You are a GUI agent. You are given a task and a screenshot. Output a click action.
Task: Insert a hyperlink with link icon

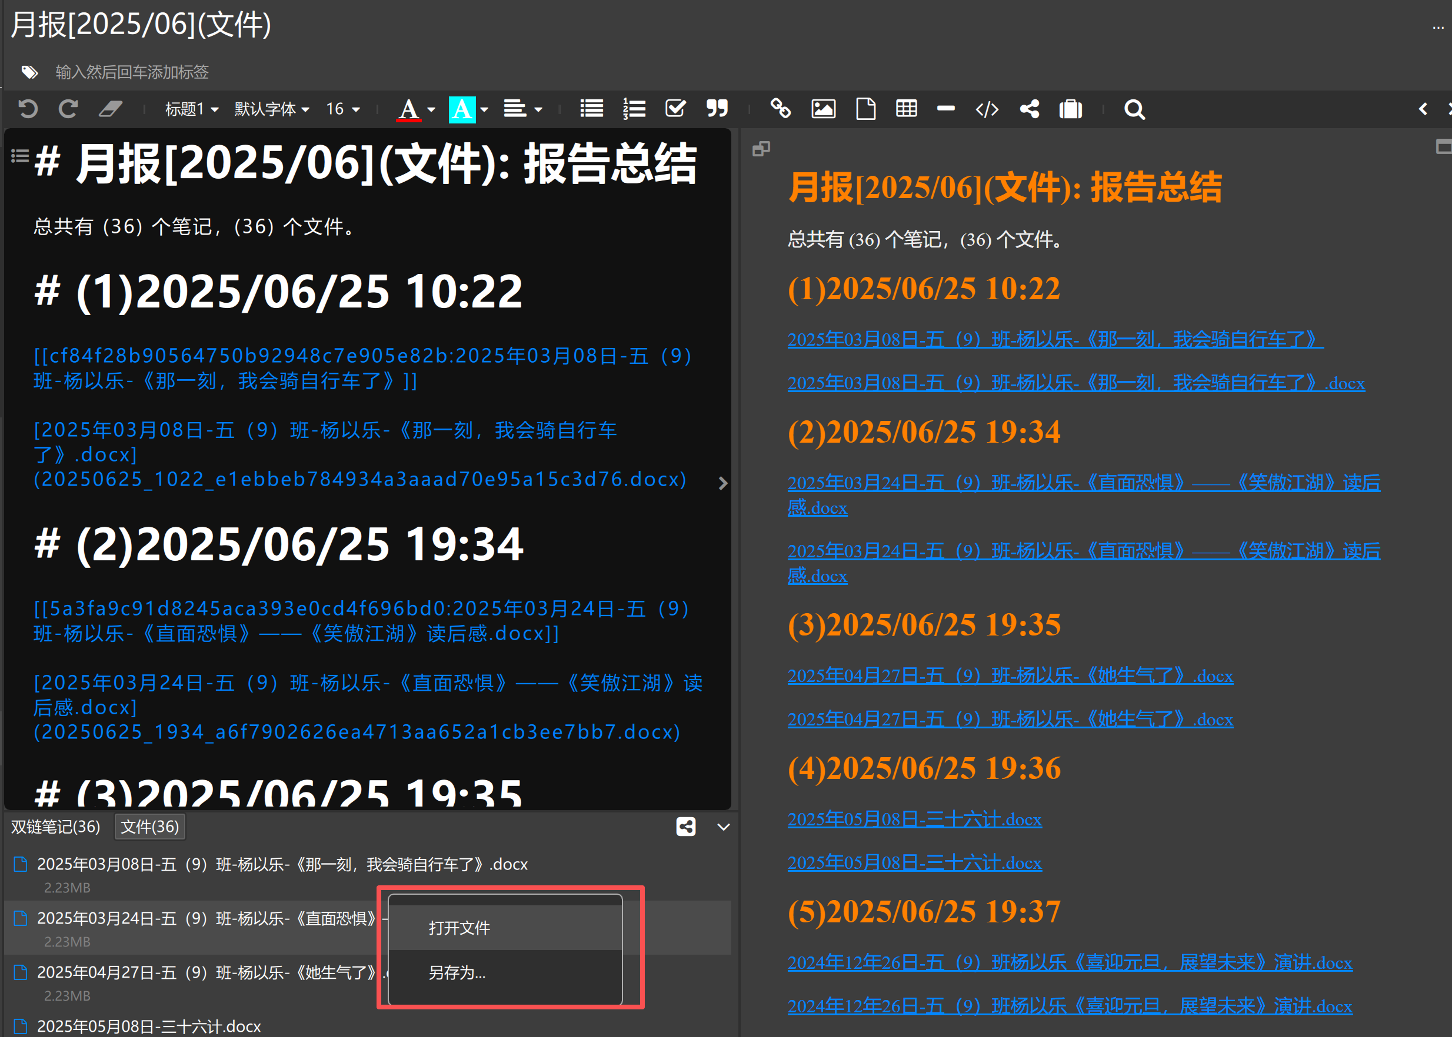(x=780, y=109)
